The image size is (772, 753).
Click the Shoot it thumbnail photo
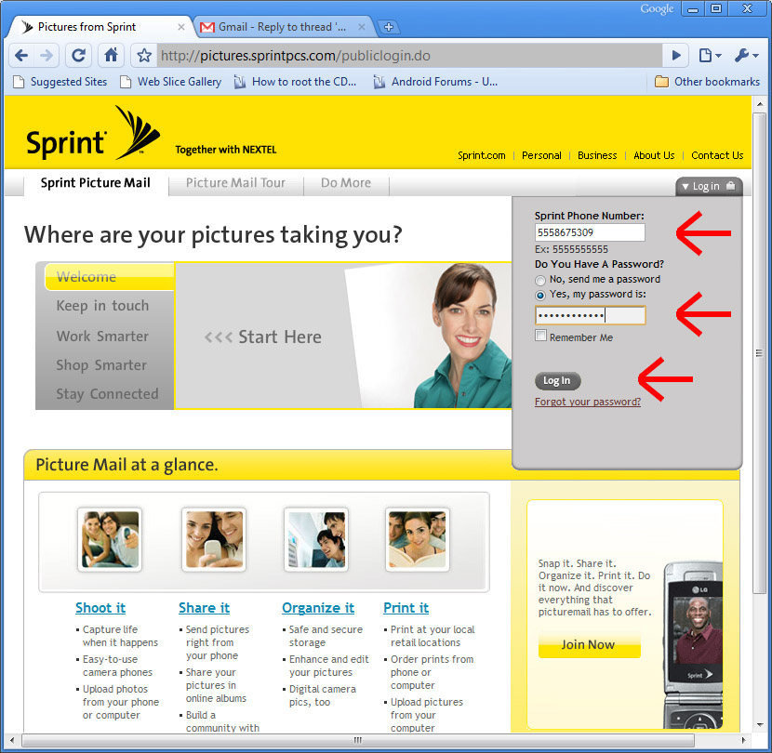point(110,539)
